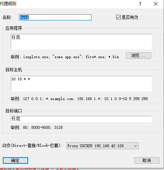Toggle the 是否有效 checkbox

click(118, 17)
